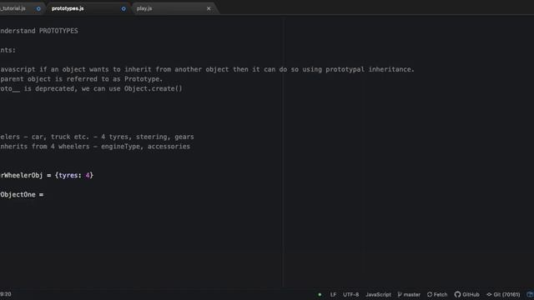
Task: Click the unsaved-changes dot on prototypes.js tab
Action: click(x=123, y=8)
